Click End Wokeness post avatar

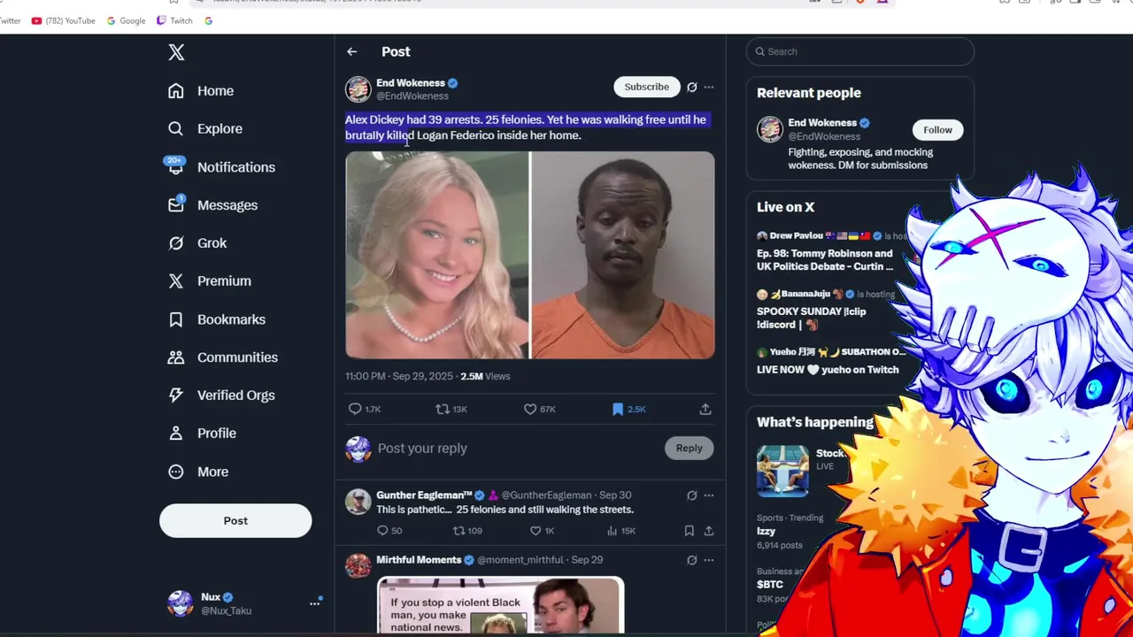358,89
